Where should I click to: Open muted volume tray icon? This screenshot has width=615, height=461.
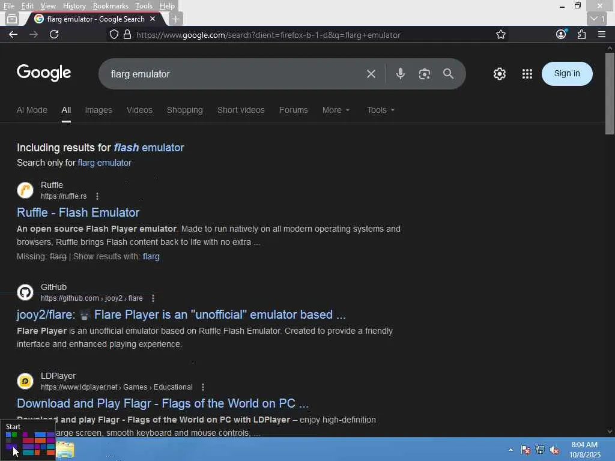[554, 450]
